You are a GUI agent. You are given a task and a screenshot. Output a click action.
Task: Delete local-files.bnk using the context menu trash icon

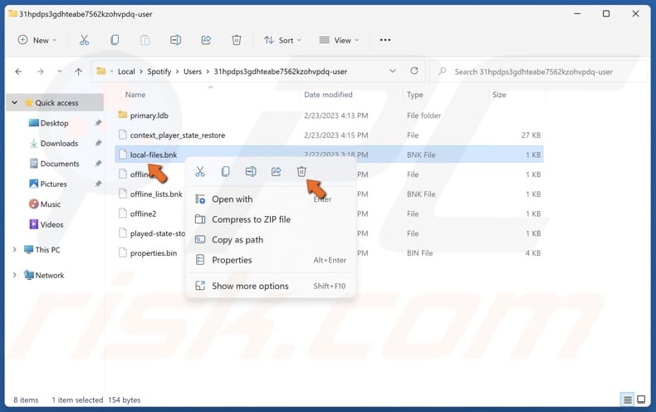click(301, 171)
